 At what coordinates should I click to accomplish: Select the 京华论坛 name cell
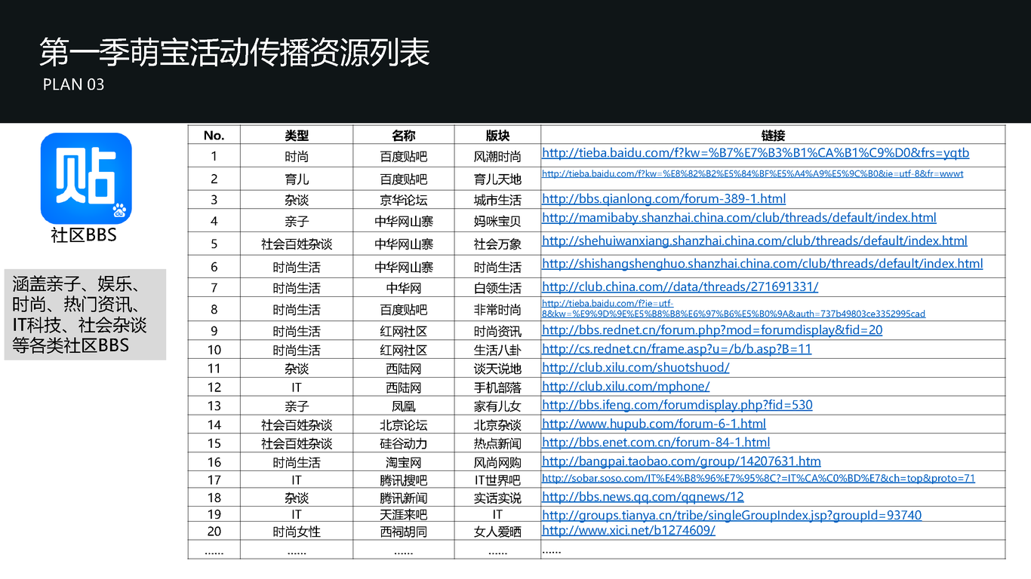(x=404, y=200)
